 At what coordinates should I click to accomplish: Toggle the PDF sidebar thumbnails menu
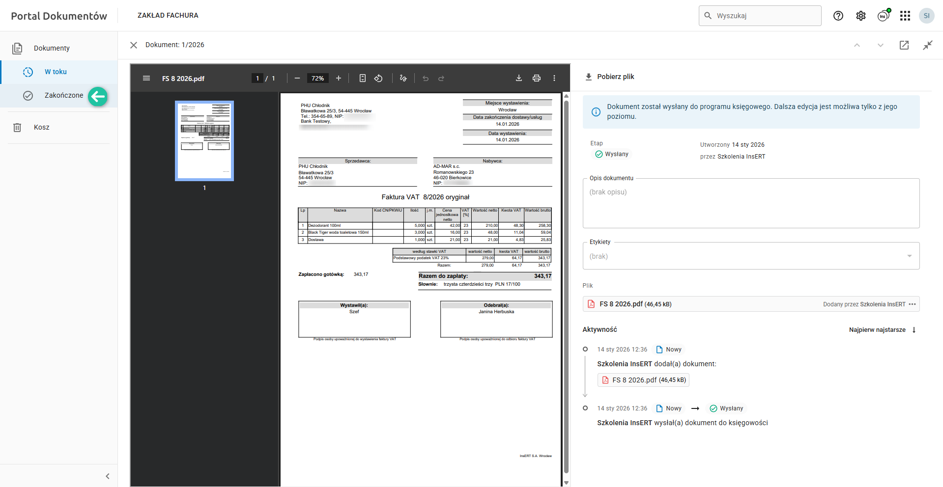[146, 79]
